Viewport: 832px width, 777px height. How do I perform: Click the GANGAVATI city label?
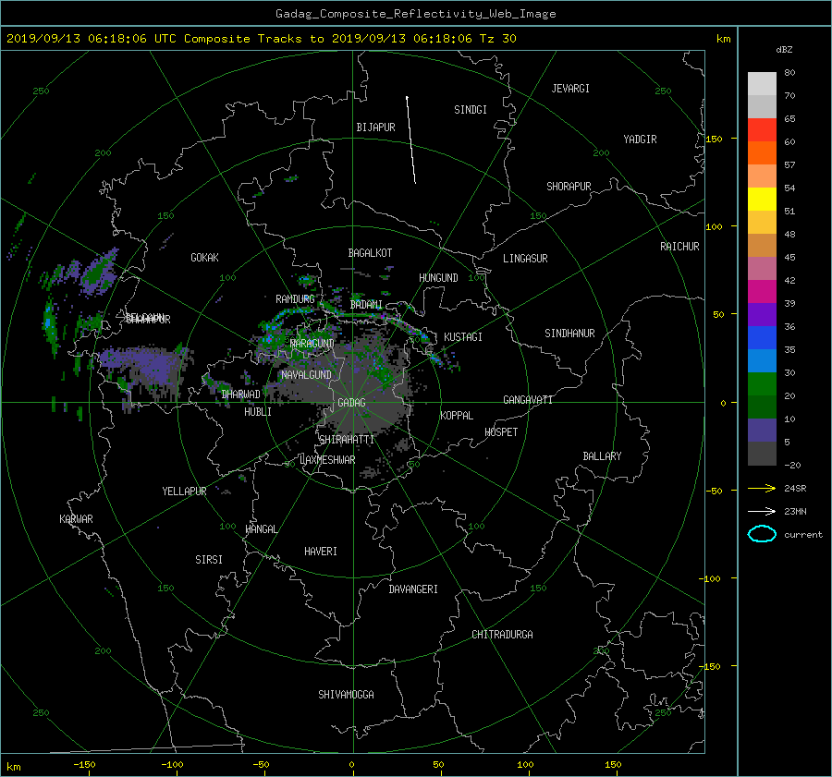(x=528, y=400)
